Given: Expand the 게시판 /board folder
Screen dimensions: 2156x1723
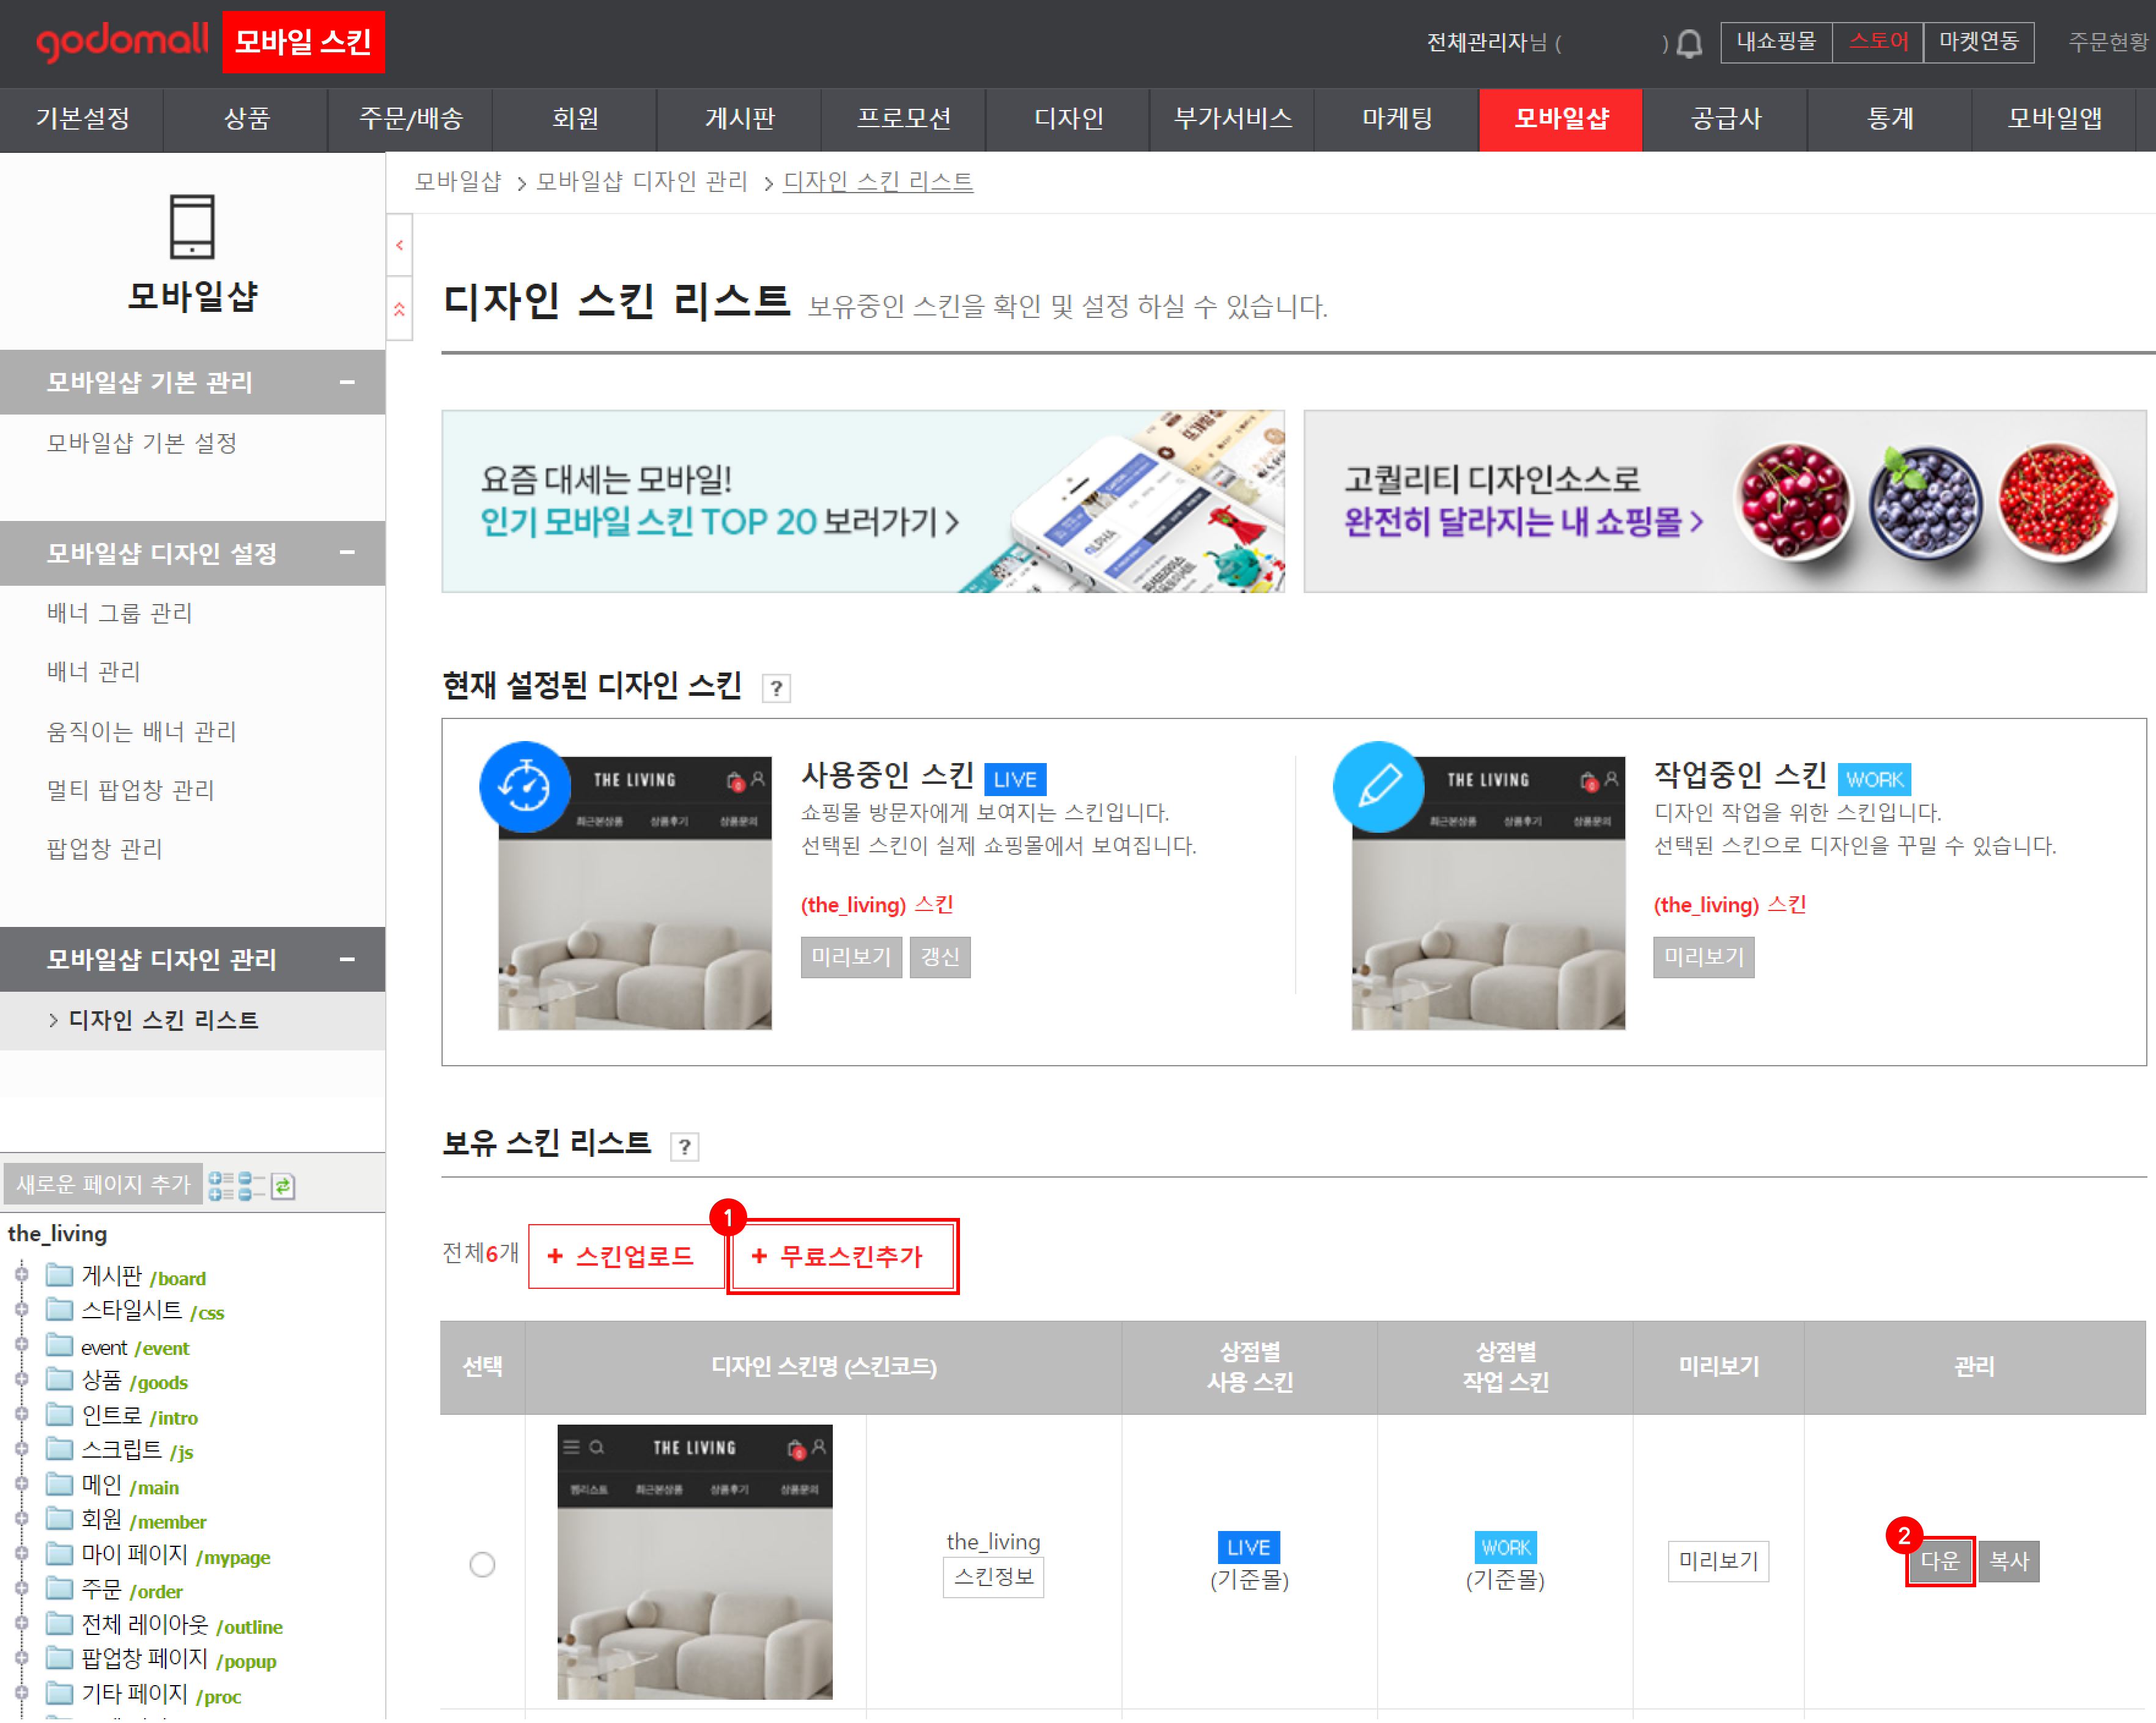Looking at the screenshot, I should click(21, 1275).
